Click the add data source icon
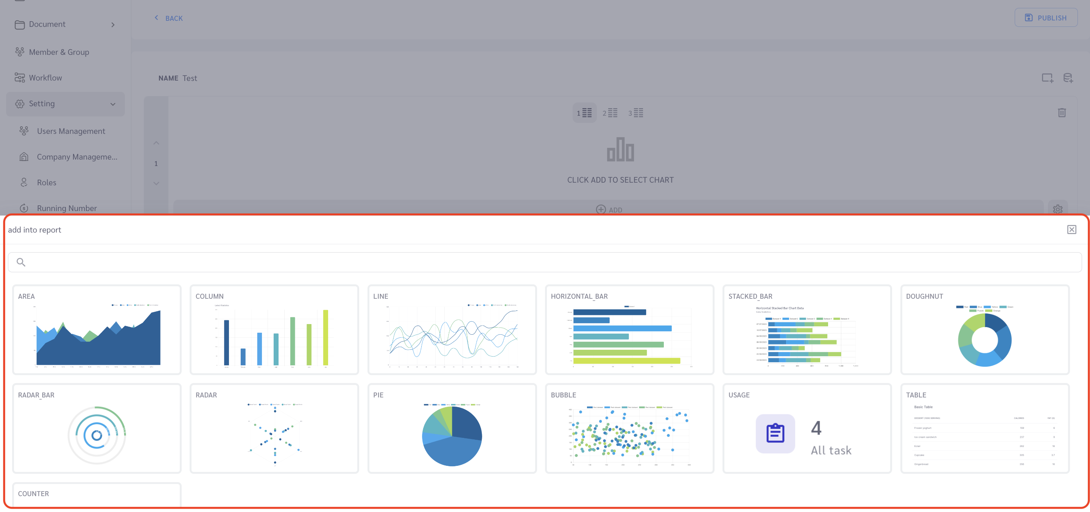The image size is (1090, 512). pos(1068,78)
